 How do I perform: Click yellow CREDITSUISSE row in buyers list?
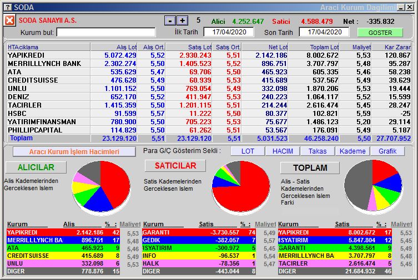pyautogui.click(x=63, y=256)
